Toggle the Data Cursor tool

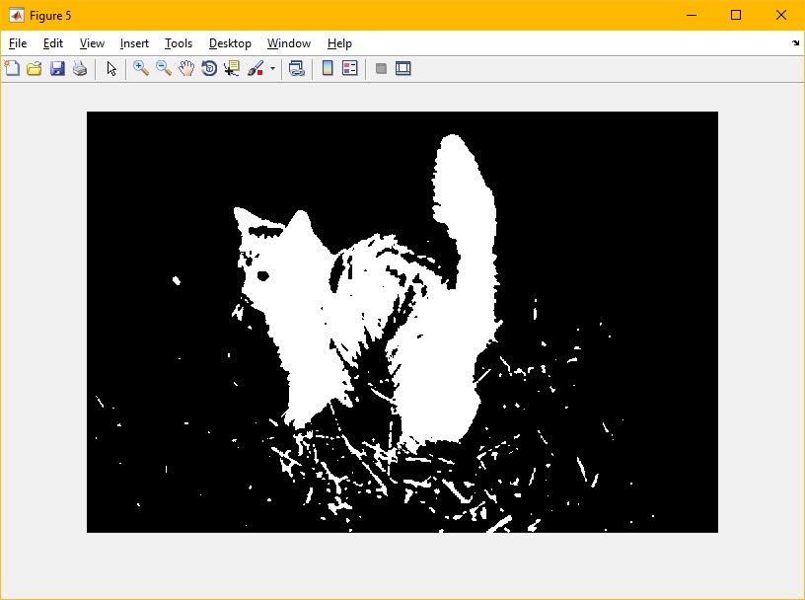point(232,69)
